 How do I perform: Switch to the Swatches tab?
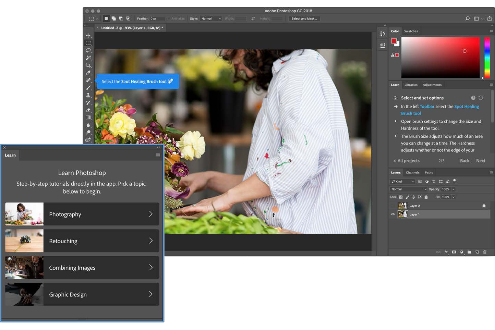[411, 31]
